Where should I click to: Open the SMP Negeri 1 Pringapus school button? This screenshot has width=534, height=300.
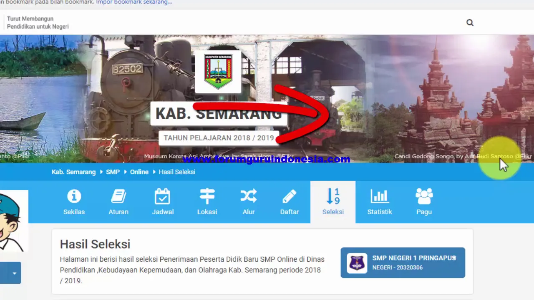point(403,263)
